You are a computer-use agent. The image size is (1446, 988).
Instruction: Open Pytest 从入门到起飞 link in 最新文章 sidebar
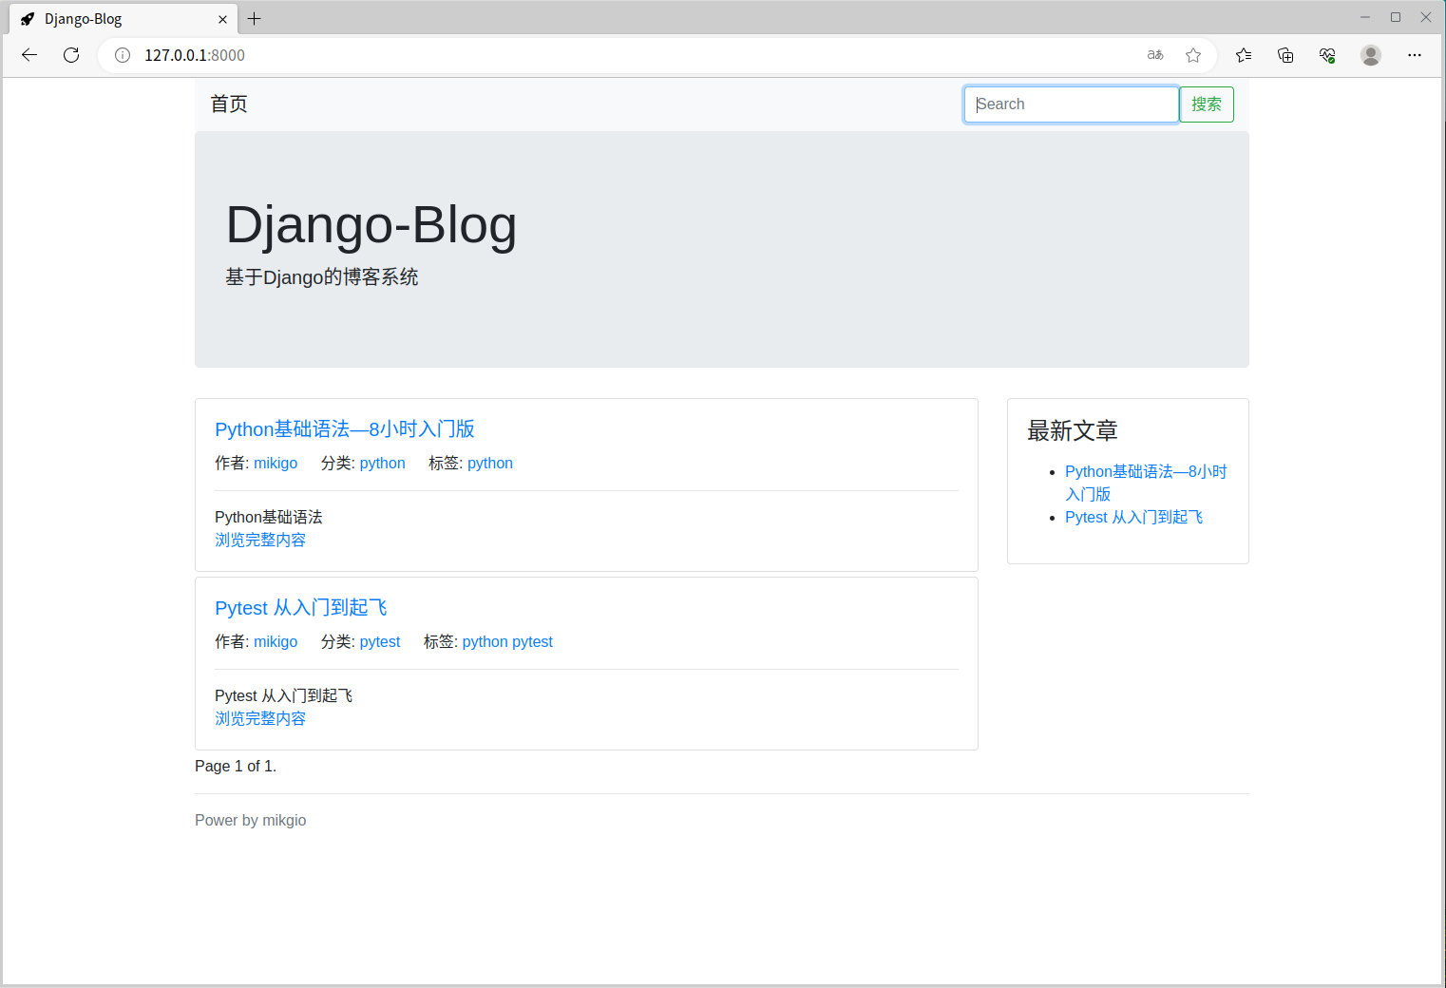click(1134, 517)
